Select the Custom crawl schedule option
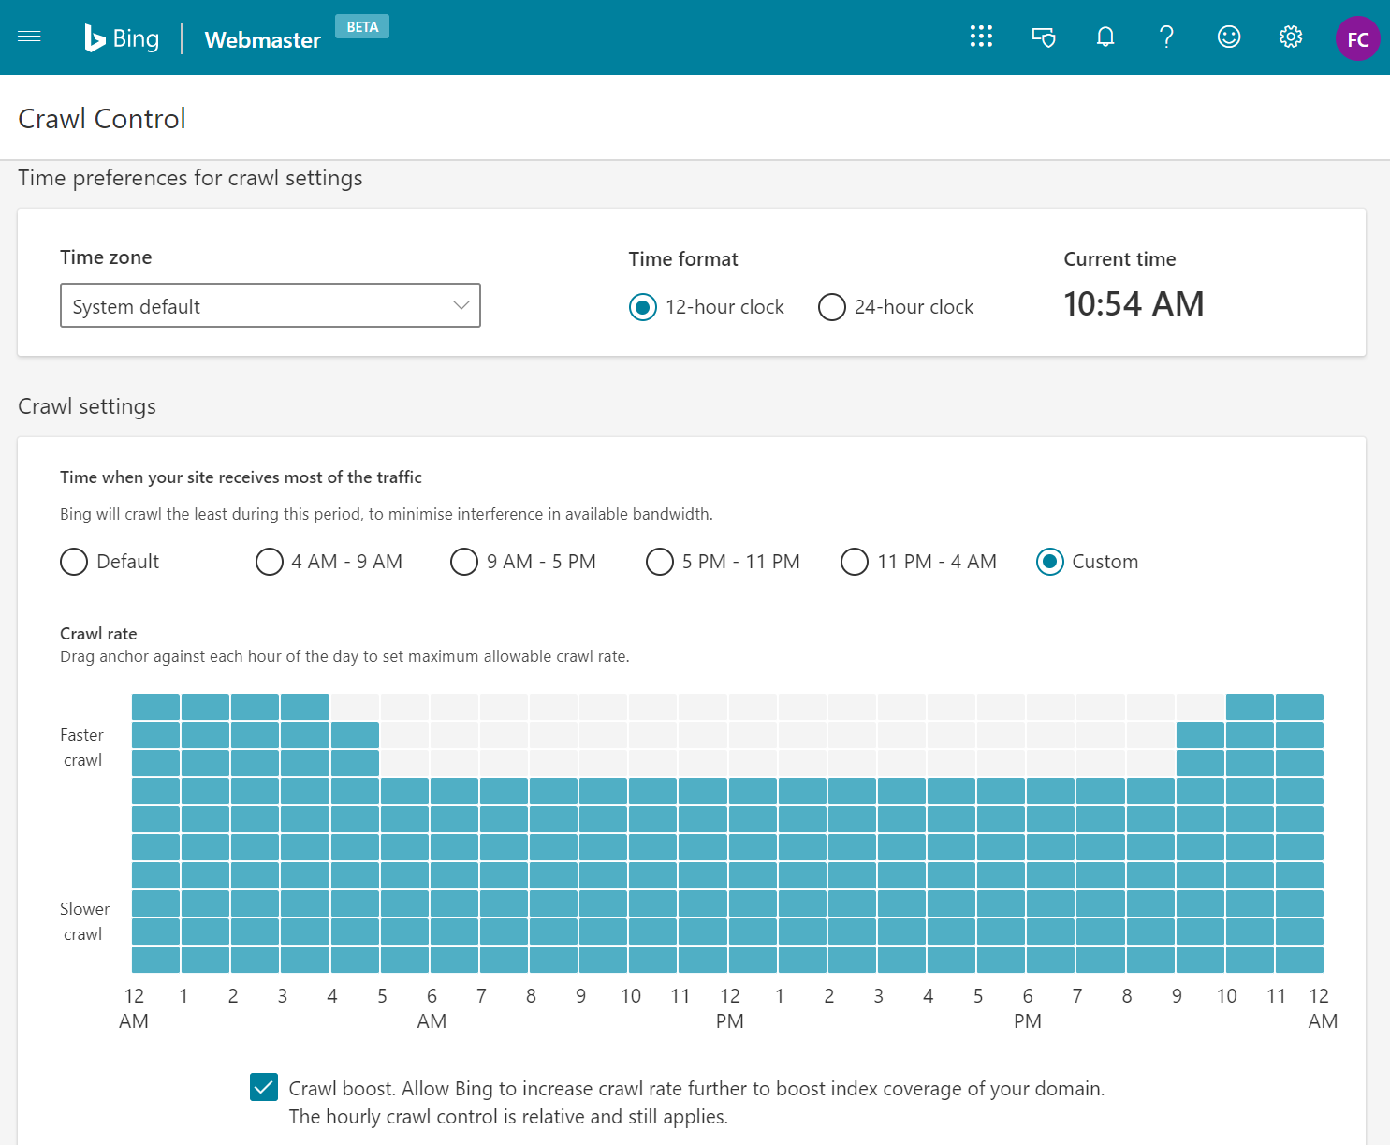 point(1049,561)
